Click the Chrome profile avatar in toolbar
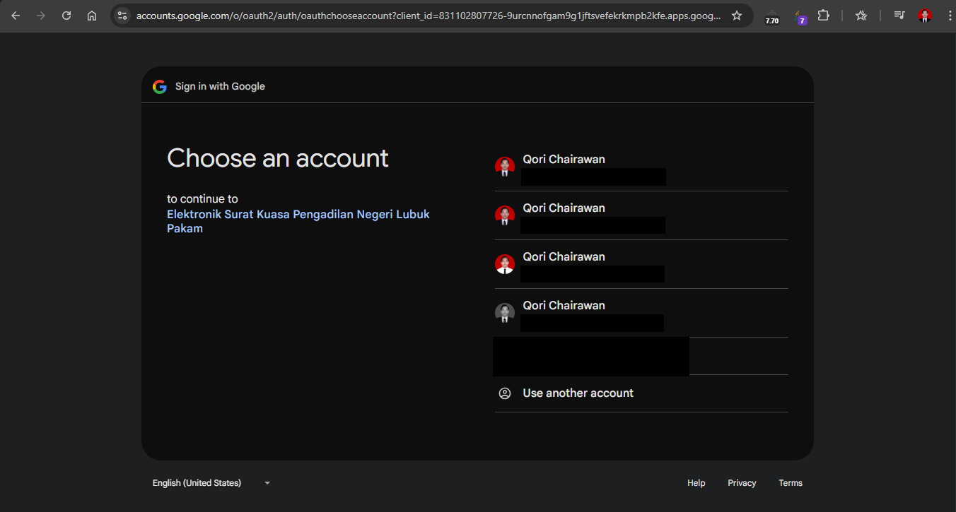 924,16
